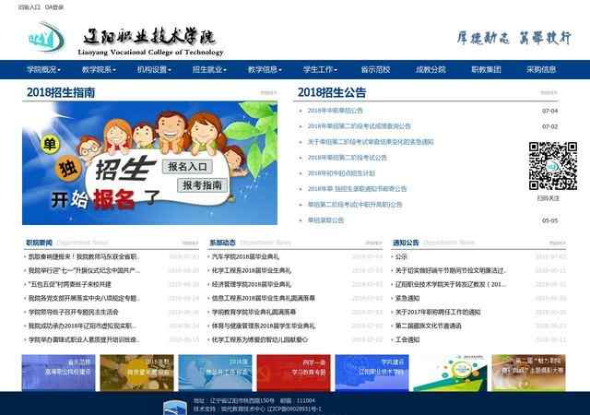Open the announcement dated 05-05

coord(325,220)
